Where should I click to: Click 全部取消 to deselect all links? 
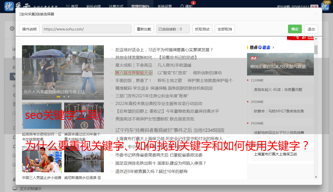pyautogui.click(x=225, y=29)
